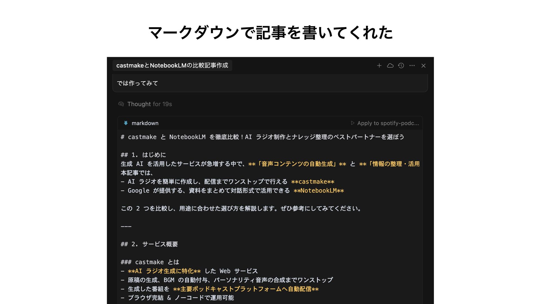
Task: Click the '# castmake と NotebookLM' heading line
Action: click(x=262, y=137)
